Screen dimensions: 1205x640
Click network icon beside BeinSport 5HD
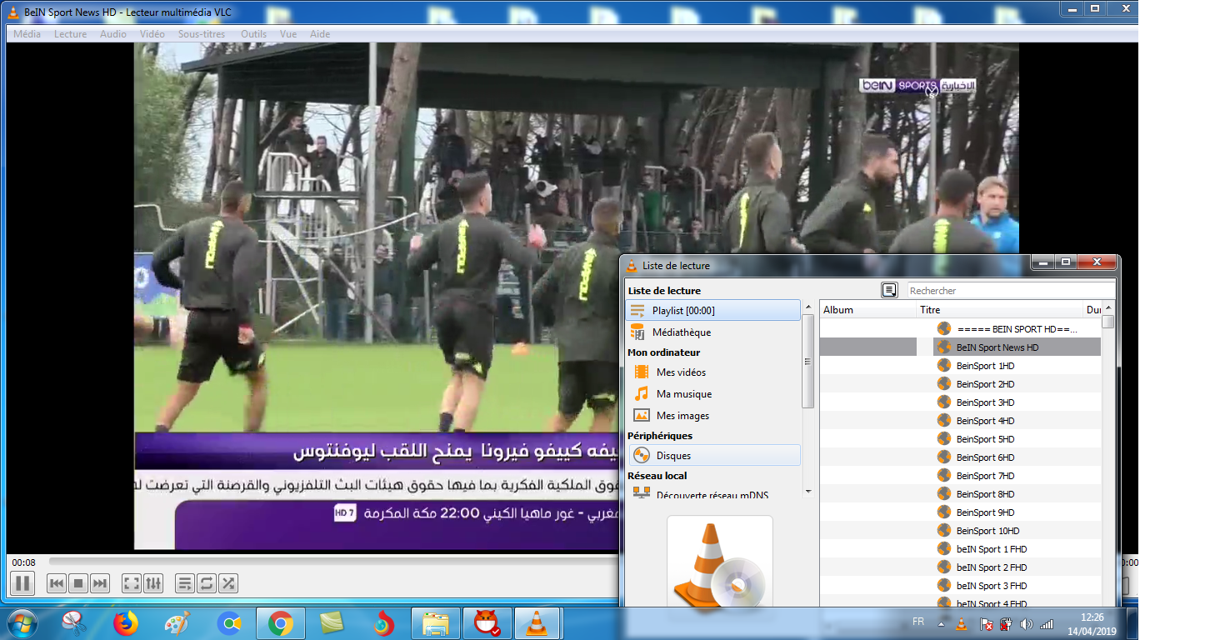click(x=943, y=439)
